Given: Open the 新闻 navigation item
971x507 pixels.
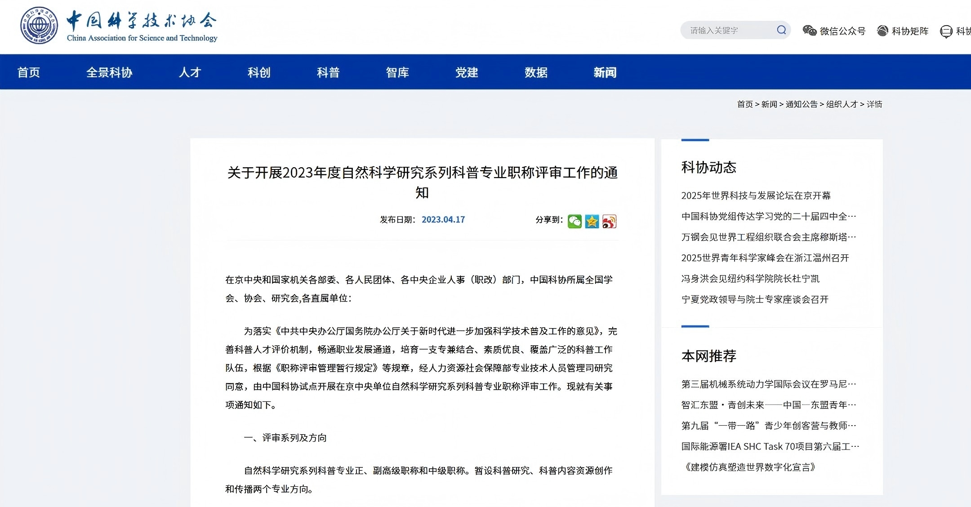Looking at the screenshot, I should pyautogui.click(x=605, y=72).
